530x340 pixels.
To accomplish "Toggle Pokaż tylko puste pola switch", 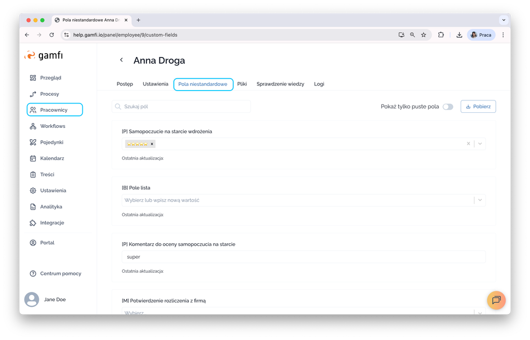I will tap(448, 107).
